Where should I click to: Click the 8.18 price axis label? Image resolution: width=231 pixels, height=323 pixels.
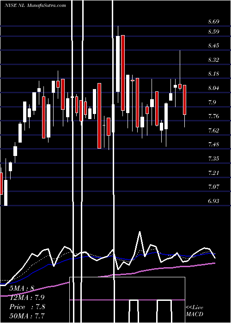tap(213, 74)
